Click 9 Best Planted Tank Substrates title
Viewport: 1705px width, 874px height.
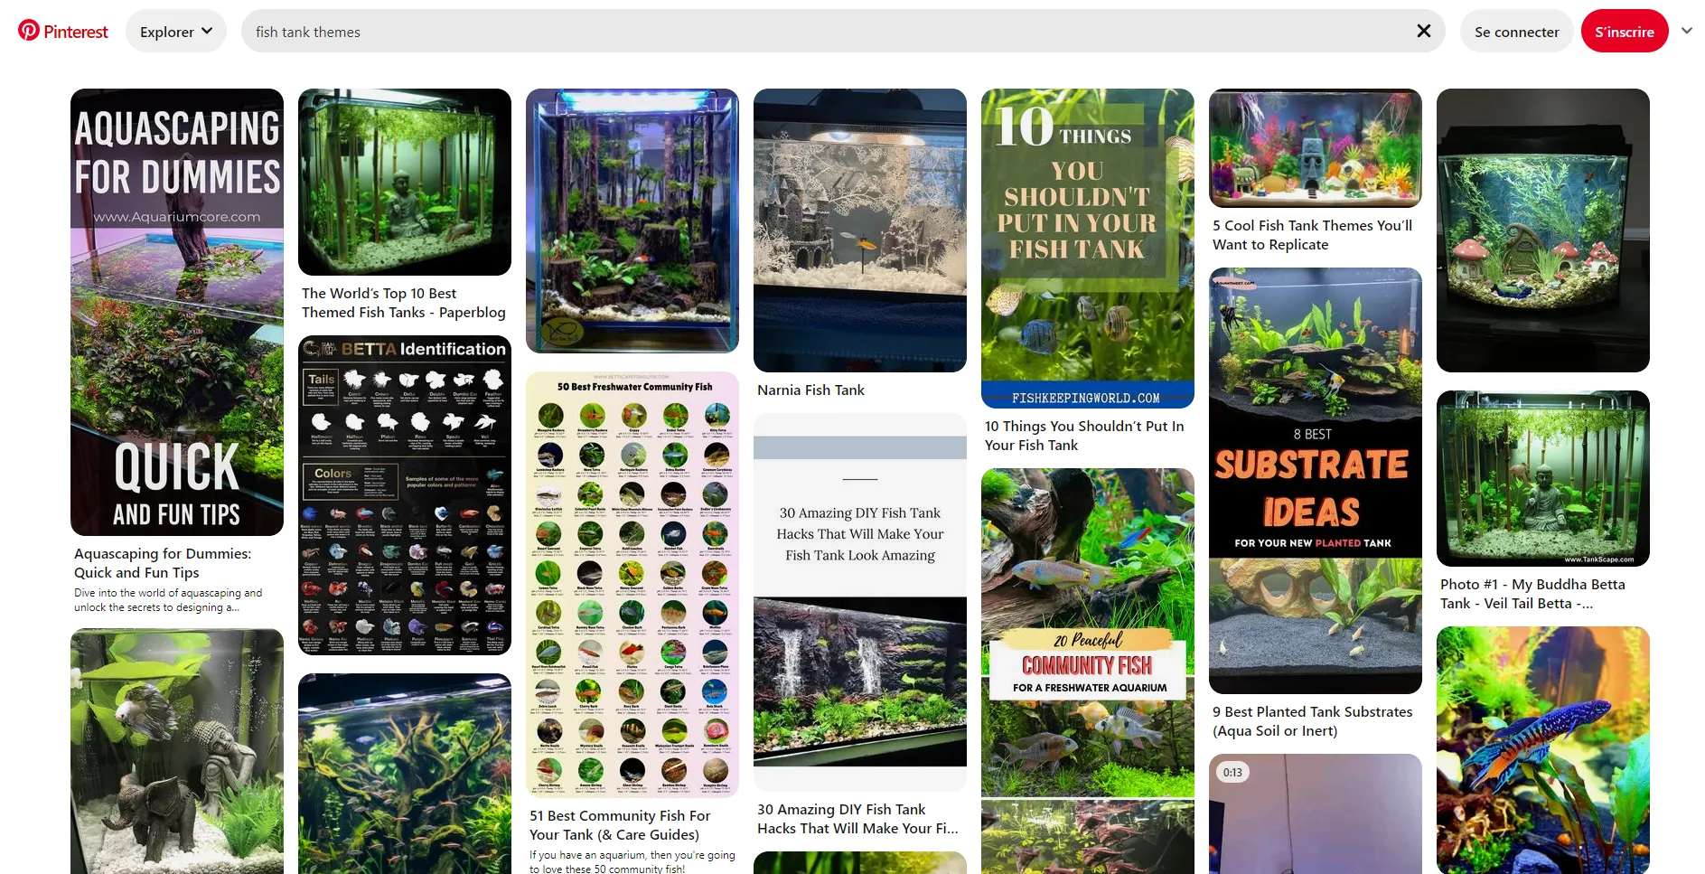(x=1312, y=721)
